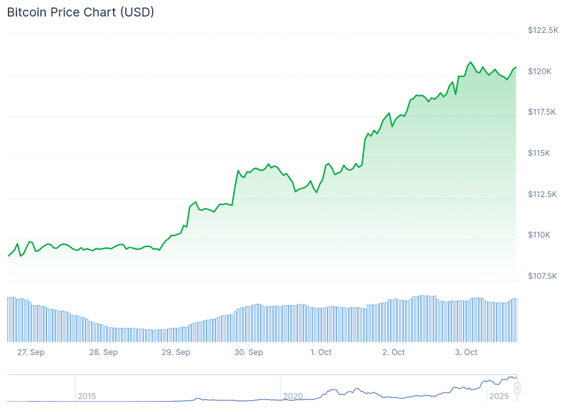565x412 pixels.
Task: Click the $112.5K y-axis label
Action: click(543, 195)
